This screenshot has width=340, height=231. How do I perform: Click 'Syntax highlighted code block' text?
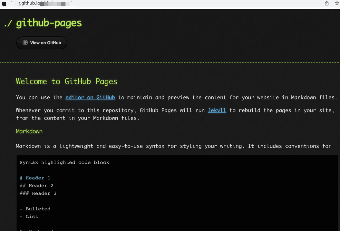click(64, 162)
